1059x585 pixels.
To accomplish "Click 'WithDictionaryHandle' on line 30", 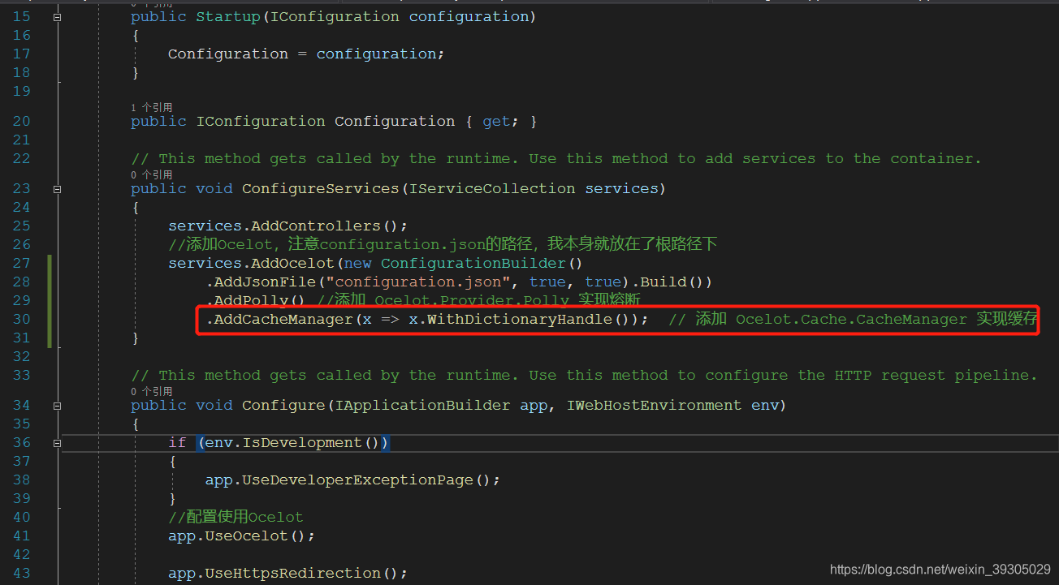I will pos(520,319).
